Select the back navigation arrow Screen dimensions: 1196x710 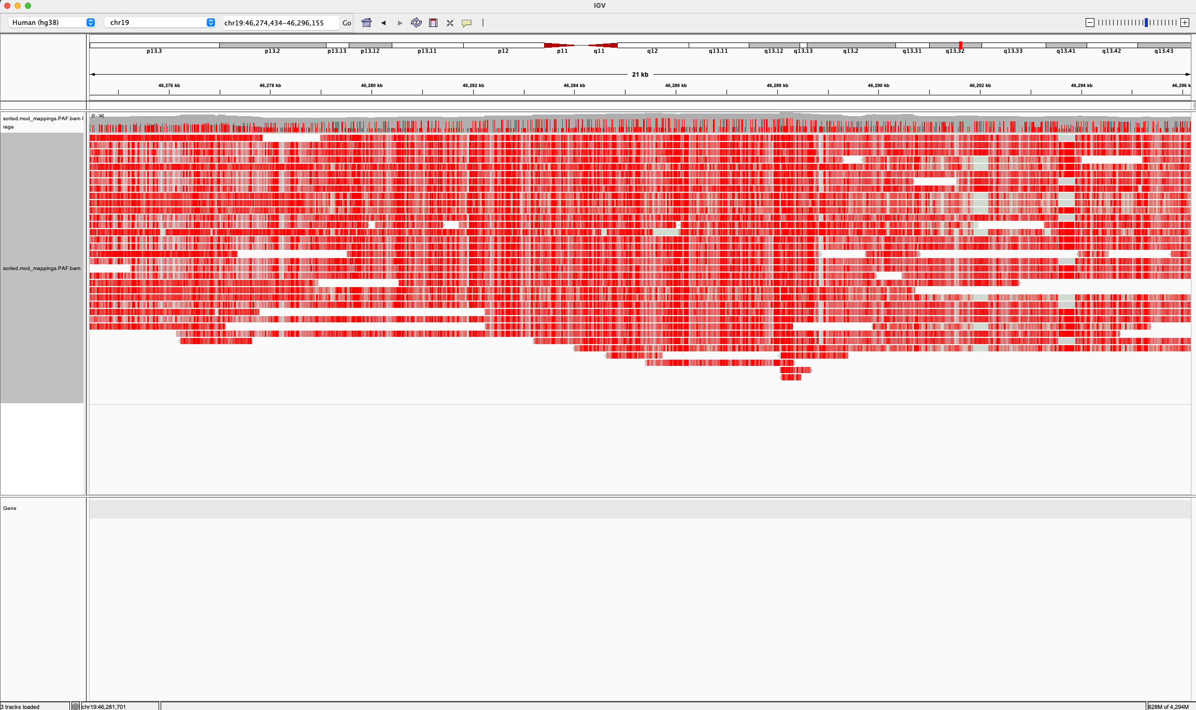pos(383,22)
